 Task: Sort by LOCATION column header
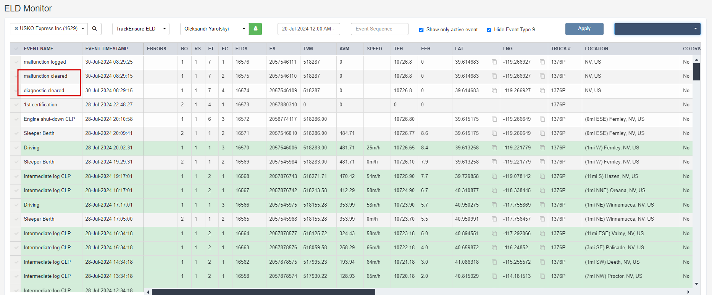(596, 49)
